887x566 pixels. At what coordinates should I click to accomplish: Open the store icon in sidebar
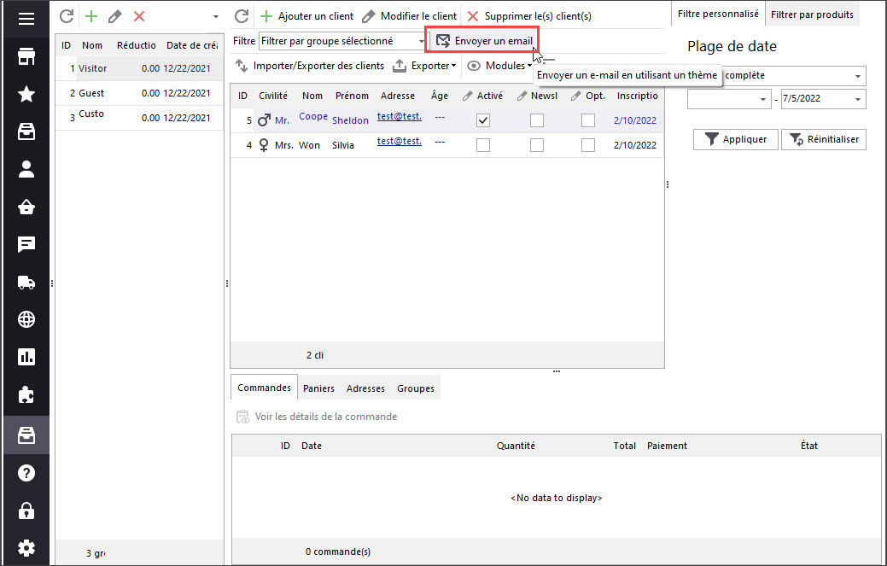pos(26,56)
